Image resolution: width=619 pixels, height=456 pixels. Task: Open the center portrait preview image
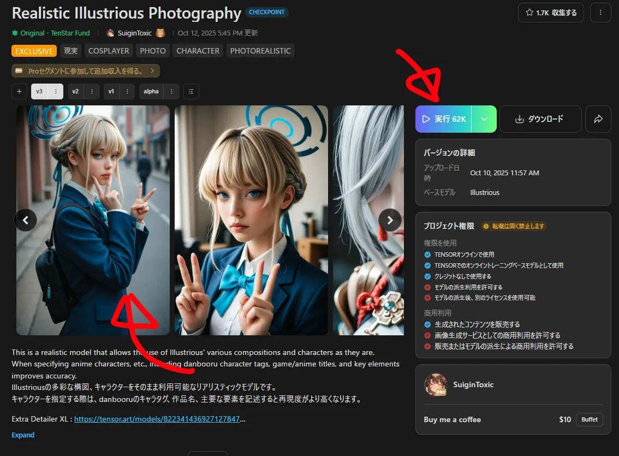point(251,220)
